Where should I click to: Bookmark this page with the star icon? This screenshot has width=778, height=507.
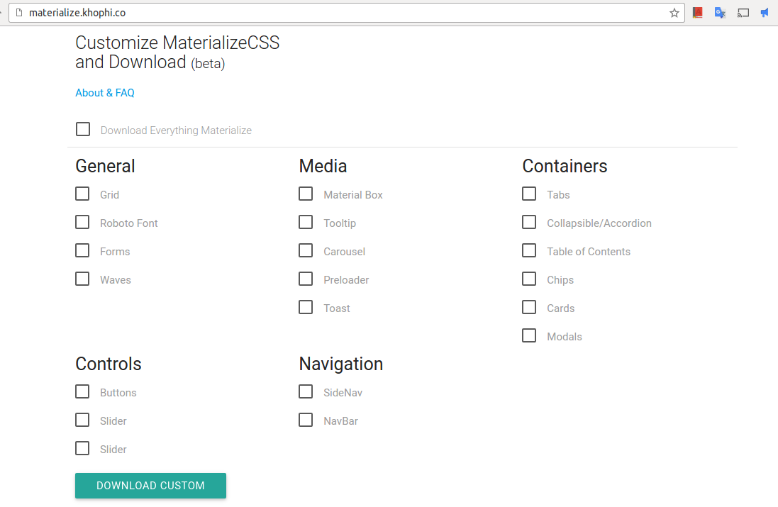tap(674, 13)
